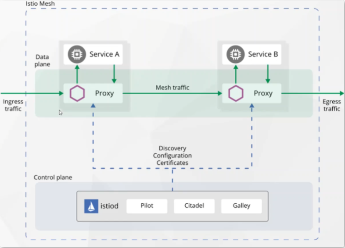Click the istiod text label
The height and width of the screenshot is (248, 345).
click(109, 206)
